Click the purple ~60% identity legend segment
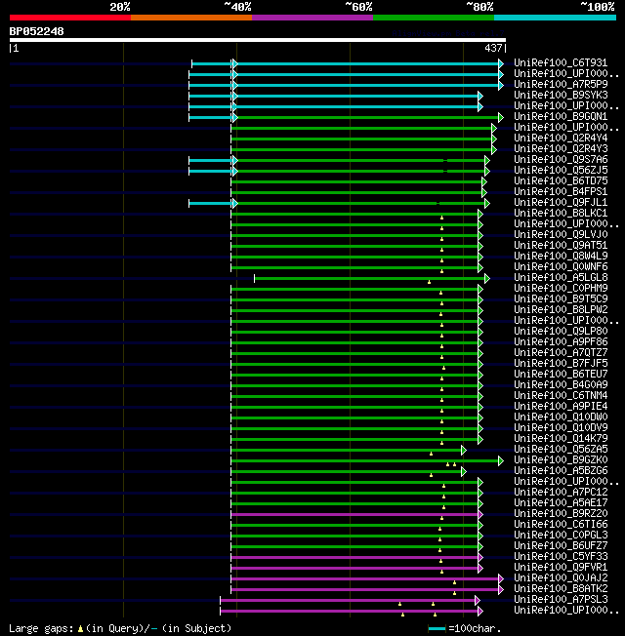This screenshot has width=625, height=636. click(x=312, y=18)
